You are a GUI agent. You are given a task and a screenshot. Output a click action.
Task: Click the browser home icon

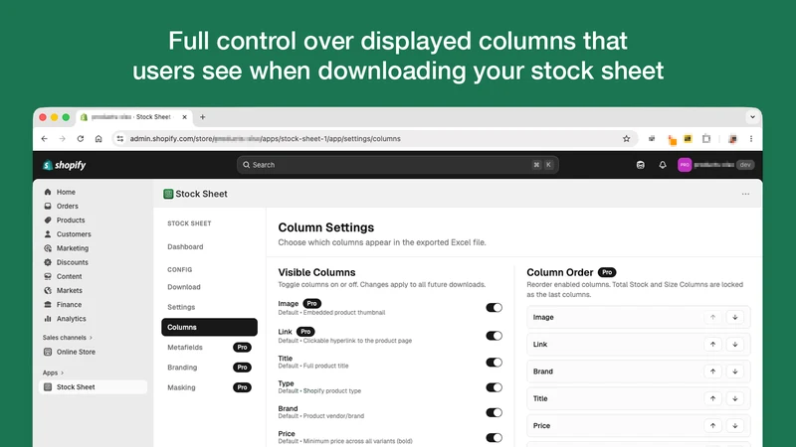(99, 139)
